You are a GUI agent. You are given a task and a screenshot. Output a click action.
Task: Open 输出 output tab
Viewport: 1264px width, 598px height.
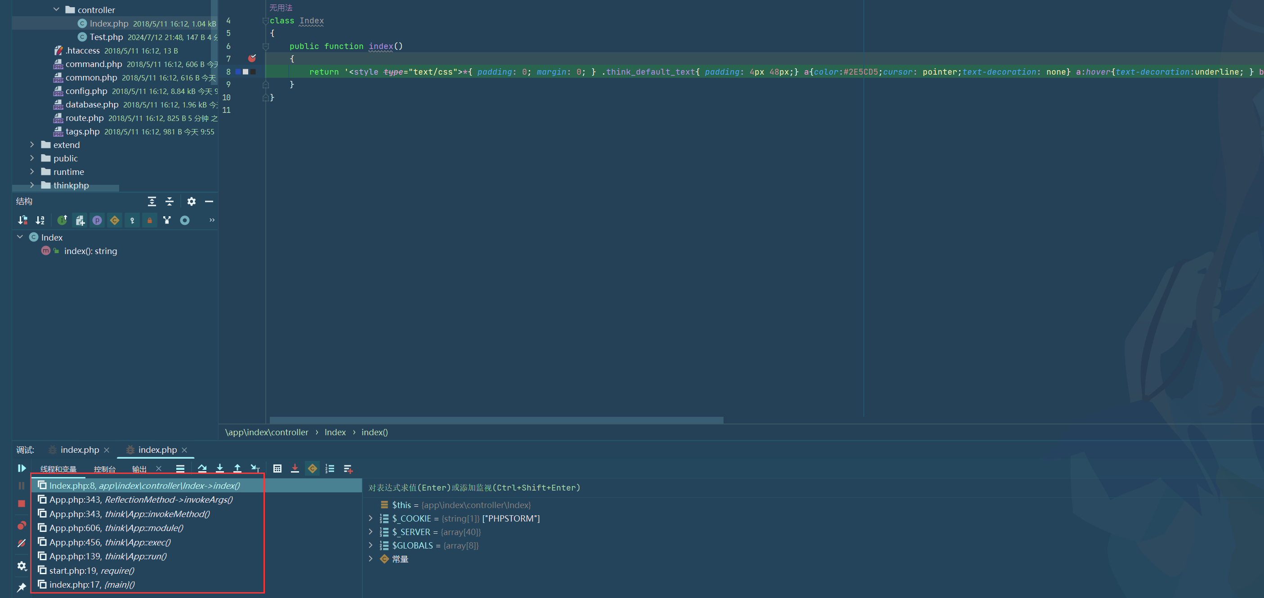139,469
